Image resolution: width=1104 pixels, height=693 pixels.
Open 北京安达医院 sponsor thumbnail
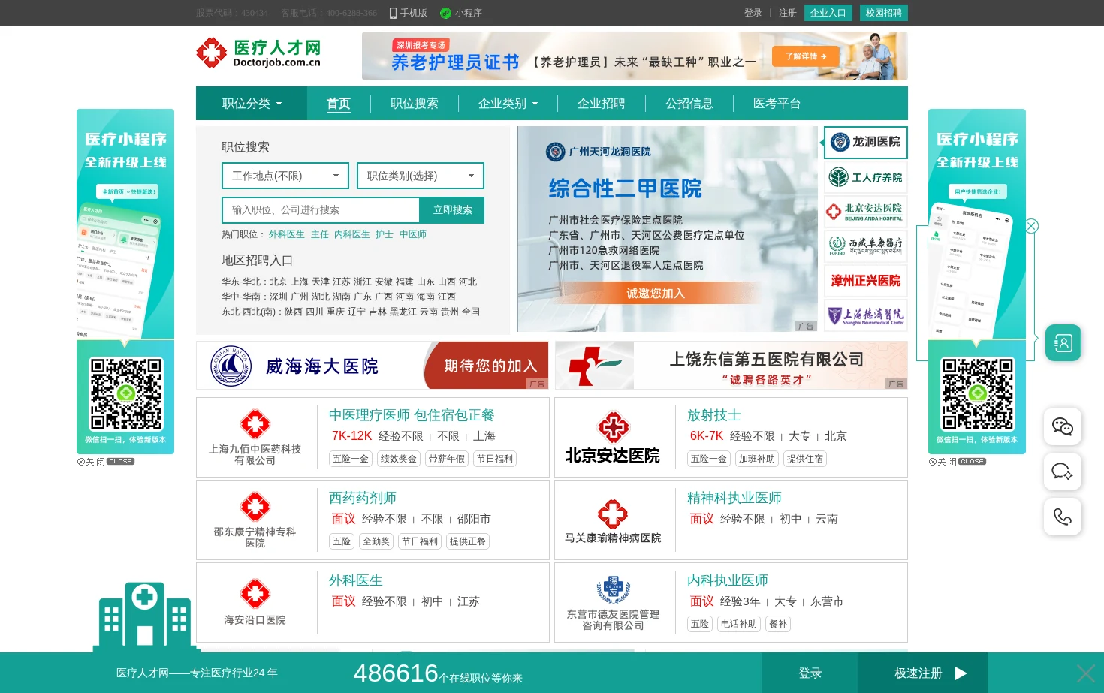pos(866,212)
